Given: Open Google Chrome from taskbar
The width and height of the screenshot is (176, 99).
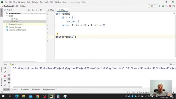Looking at the screenshot, I should (38, 96).
